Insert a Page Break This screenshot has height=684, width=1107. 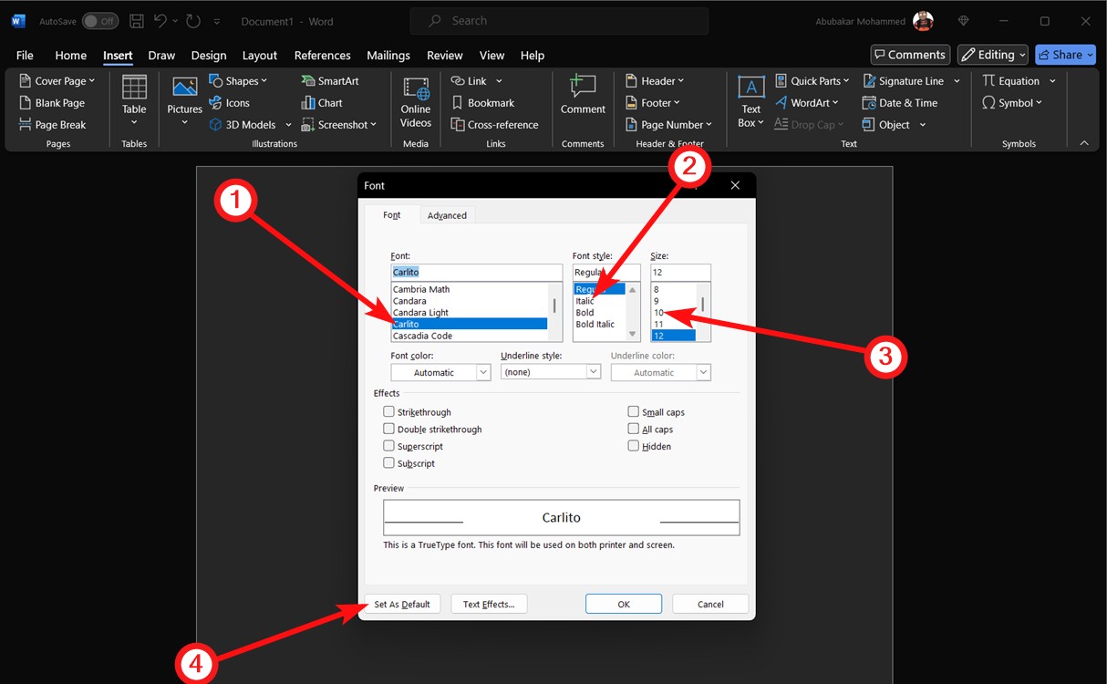55,124
